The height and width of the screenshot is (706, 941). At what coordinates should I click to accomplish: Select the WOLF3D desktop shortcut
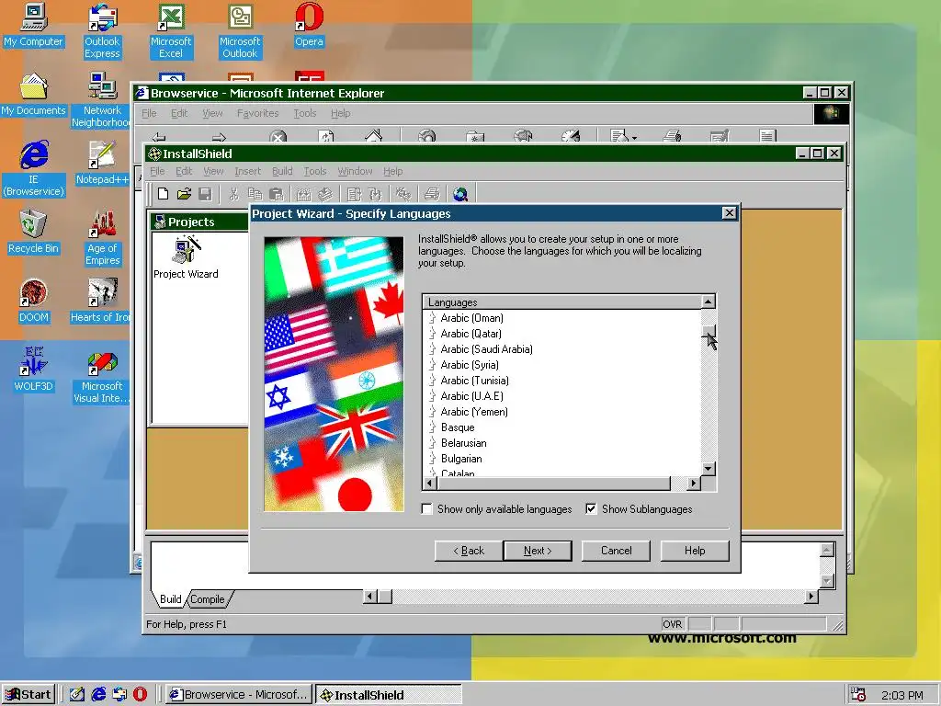[x=34, y=370]
